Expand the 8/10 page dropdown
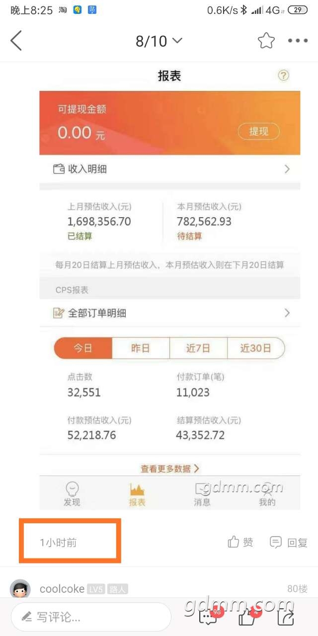 [159, 41]
